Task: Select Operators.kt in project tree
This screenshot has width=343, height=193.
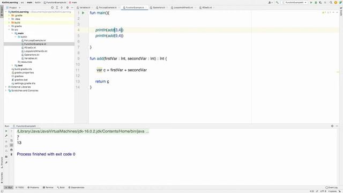Action: point(32,55)
